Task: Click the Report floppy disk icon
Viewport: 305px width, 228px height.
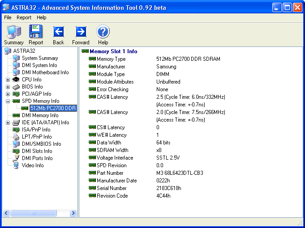Action: (36, 31)
